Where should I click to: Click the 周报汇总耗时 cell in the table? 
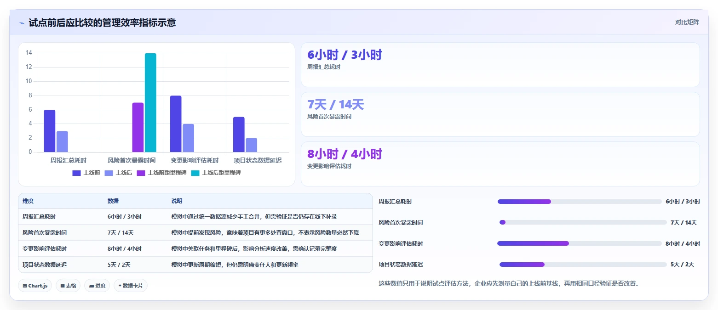[x=39, y=217]
